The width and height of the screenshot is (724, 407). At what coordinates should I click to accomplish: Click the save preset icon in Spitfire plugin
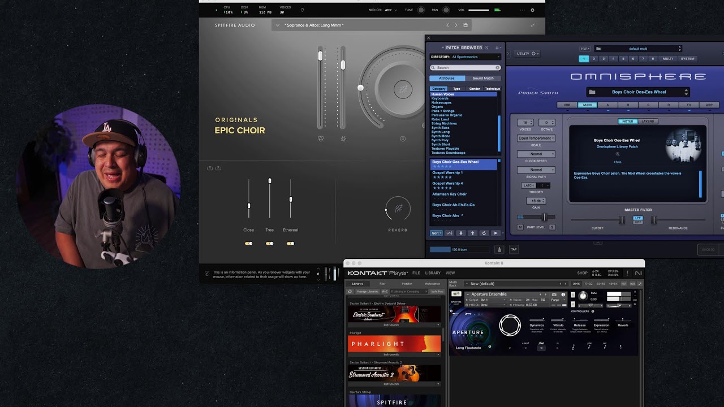[x=466, y=25]
